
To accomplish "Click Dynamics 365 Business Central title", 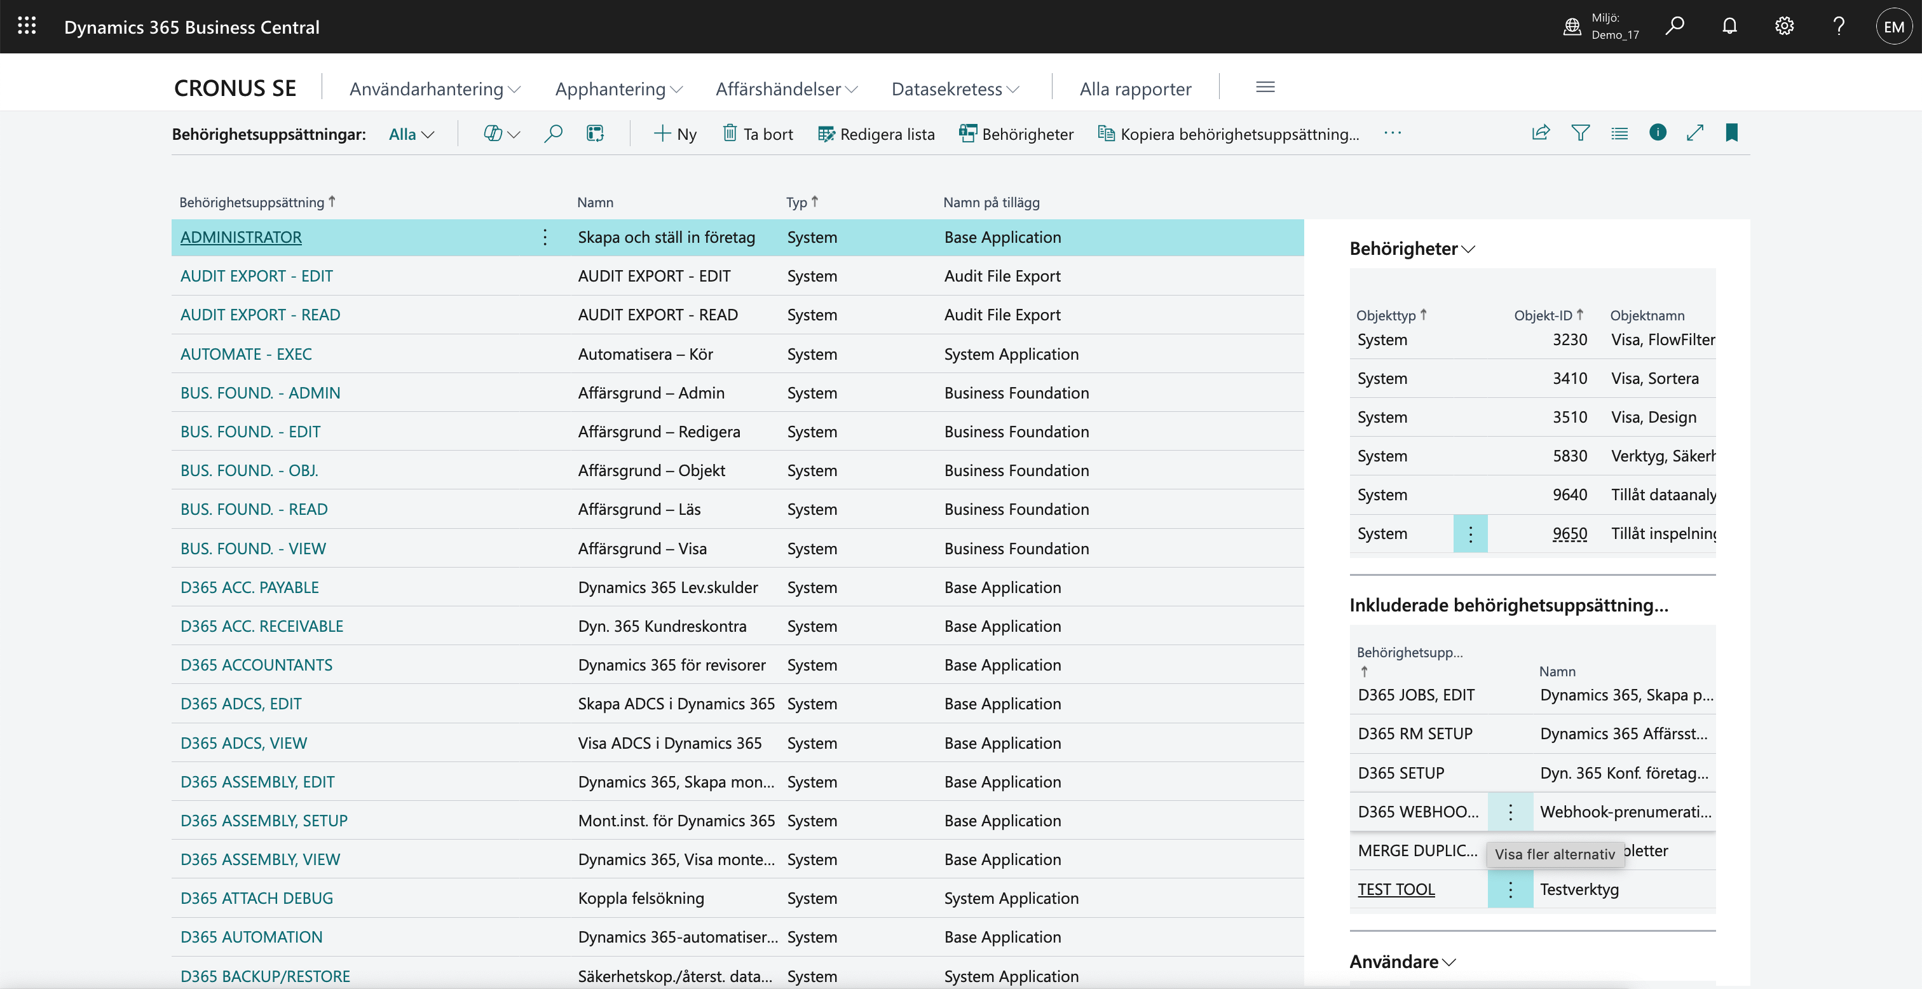I will coord(192,27).
